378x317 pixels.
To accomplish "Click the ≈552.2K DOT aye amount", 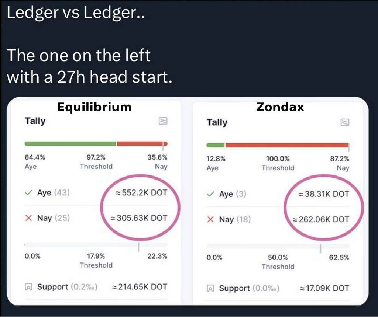I will pos(141,192).
